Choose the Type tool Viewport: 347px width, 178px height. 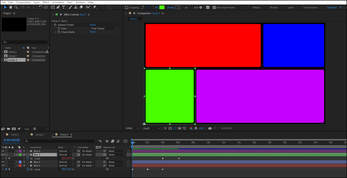[64, 7]
